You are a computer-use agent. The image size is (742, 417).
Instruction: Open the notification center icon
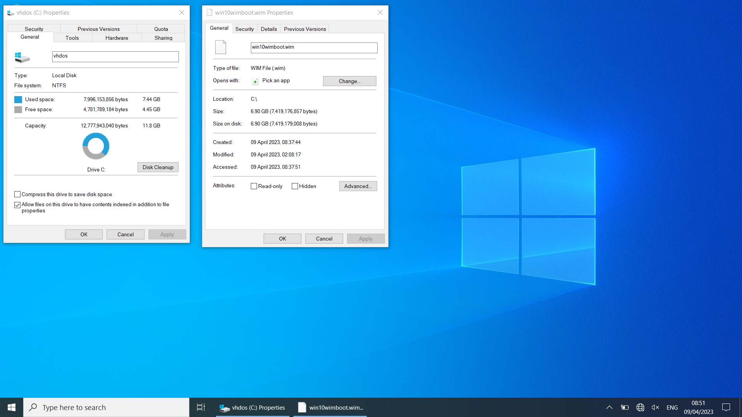coord(726,407)
